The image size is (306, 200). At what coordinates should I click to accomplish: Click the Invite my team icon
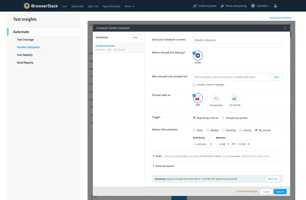tap(195, 6)
